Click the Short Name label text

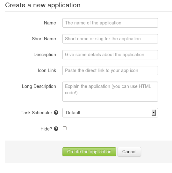pos(44,39)
